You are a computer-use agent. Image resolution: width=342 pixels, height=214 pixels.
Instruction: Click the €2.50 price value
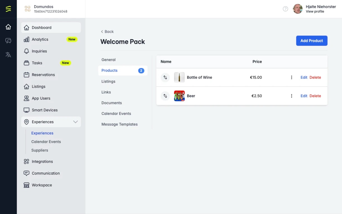[257, 96]
